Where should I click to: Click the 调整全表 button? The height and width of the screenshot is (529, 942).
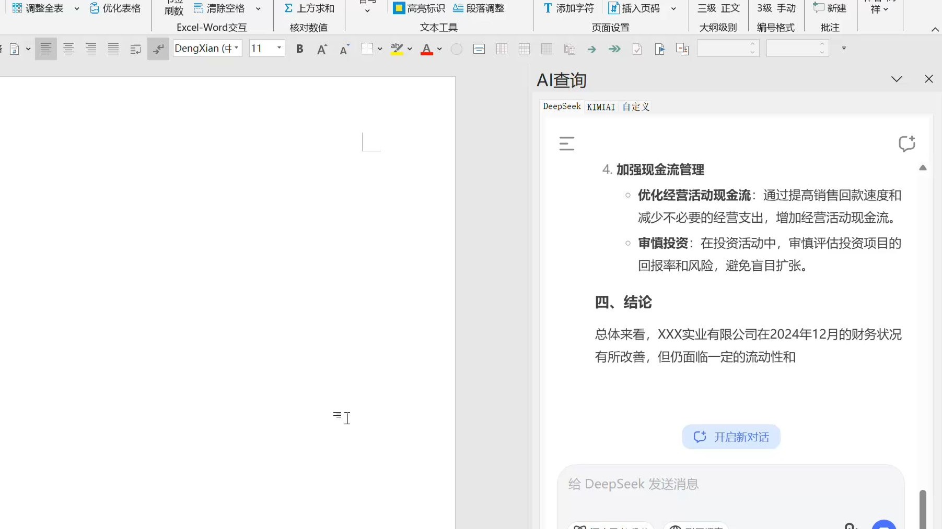coord(38,8)
